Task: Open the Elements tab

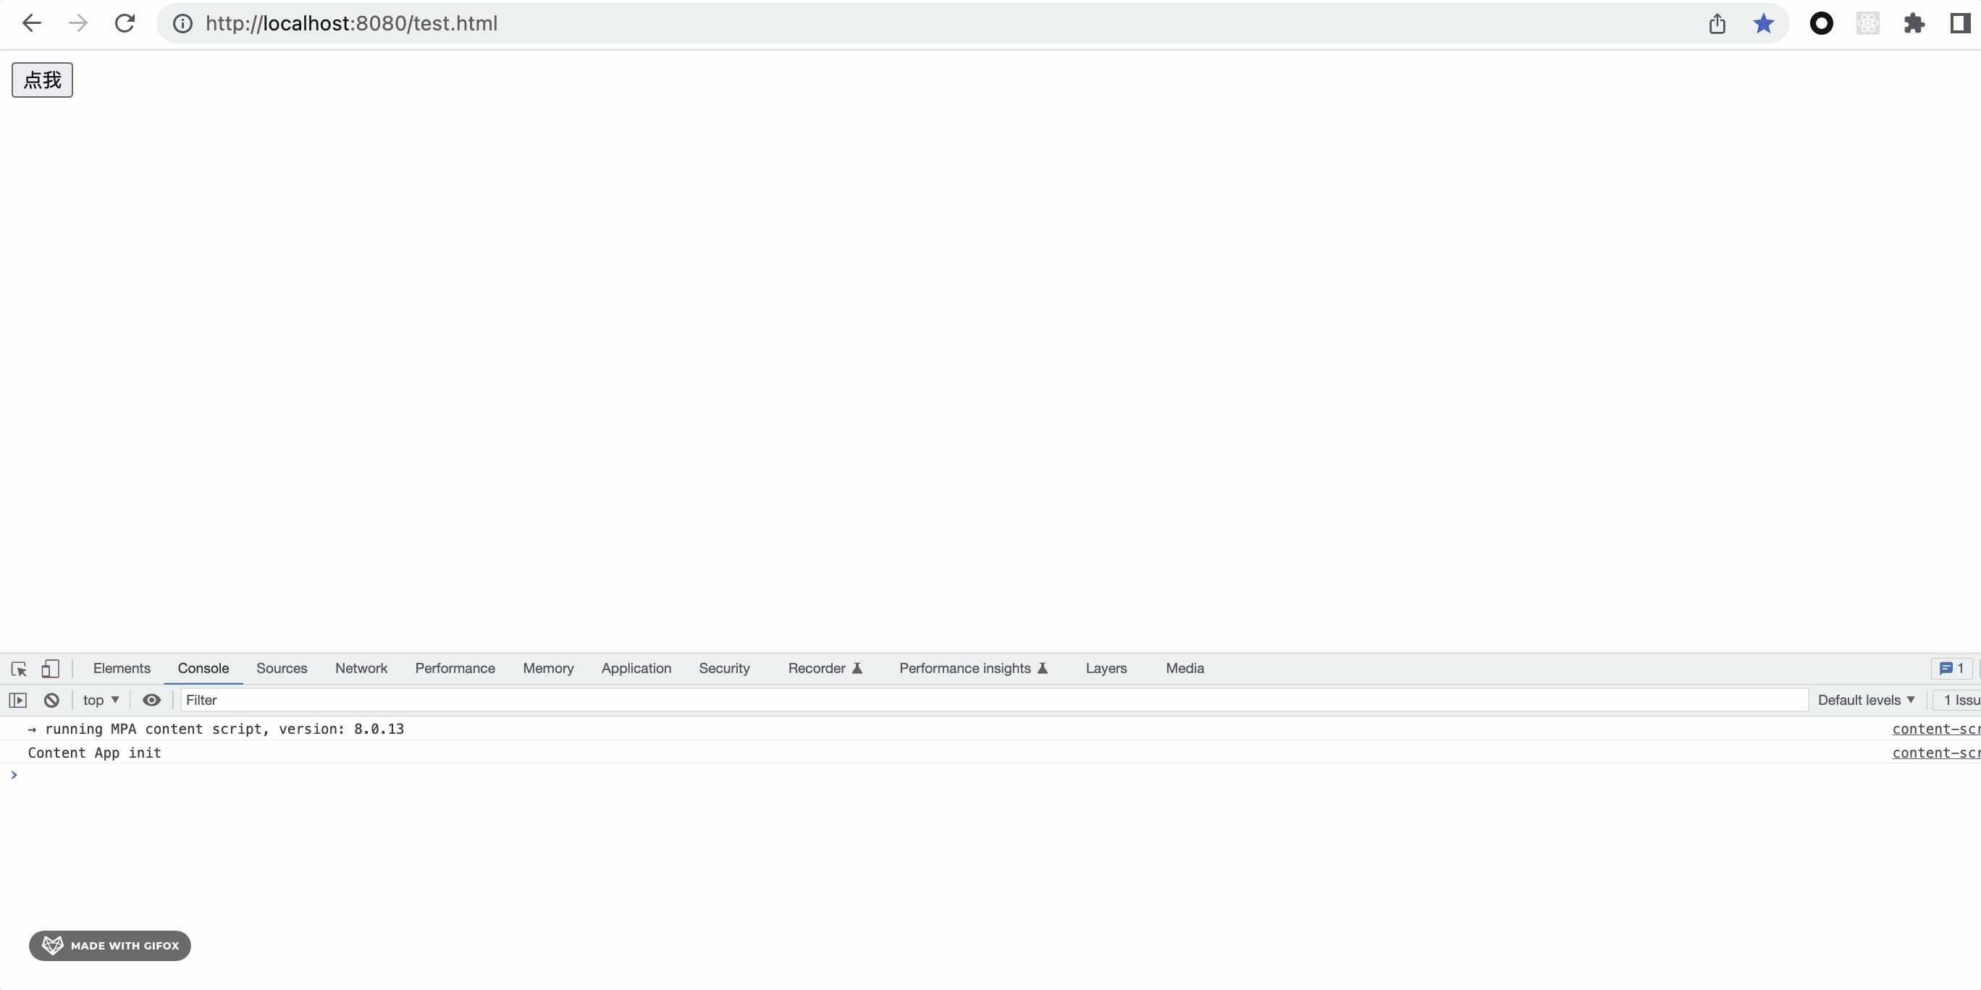Action: tap(122, 669)
